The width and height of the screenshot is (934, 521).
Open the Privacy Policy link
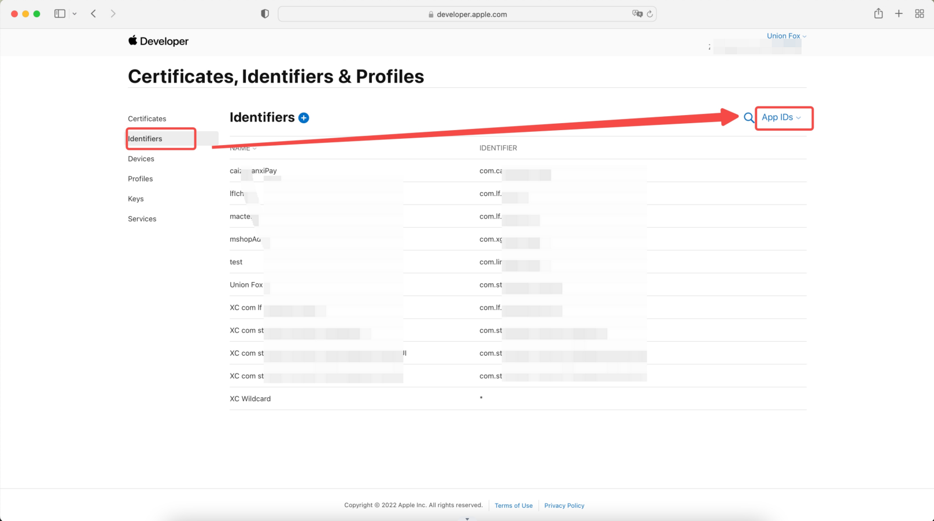564,505
